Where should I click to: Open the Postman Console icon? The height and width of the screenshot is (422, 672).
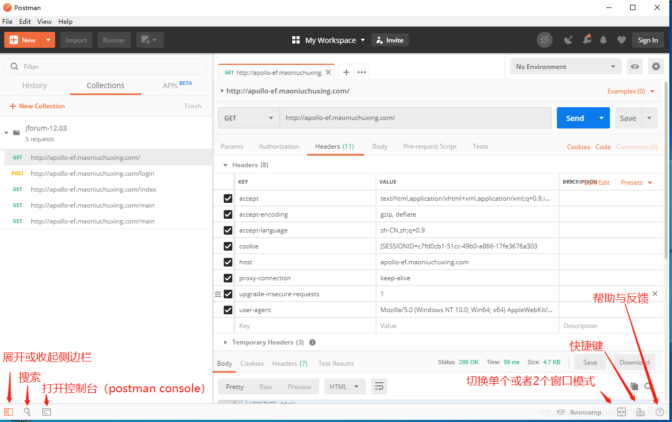[x=47, y=412]
